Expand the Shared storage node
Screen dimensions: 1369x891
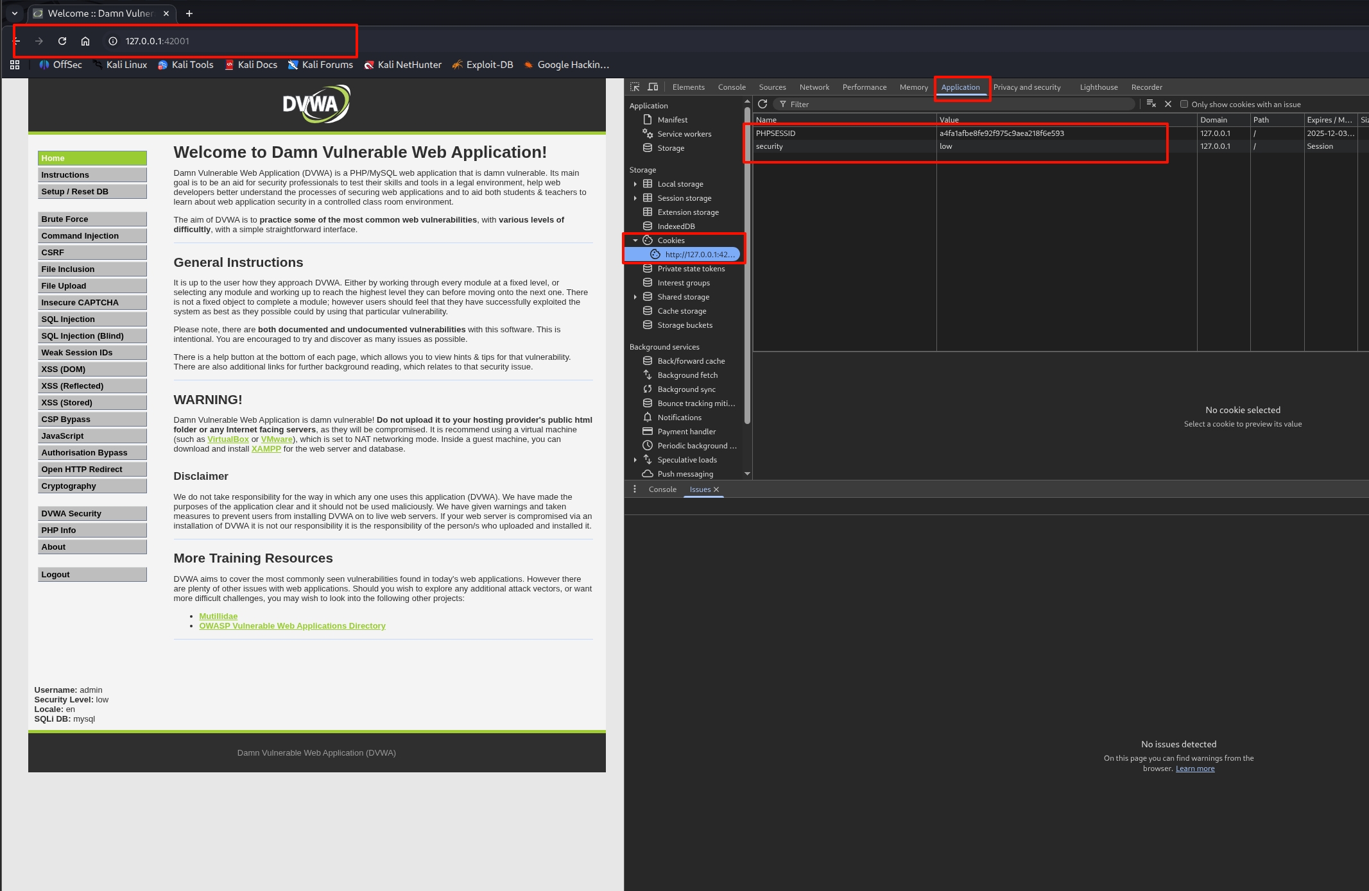click(x=635, y=297)
